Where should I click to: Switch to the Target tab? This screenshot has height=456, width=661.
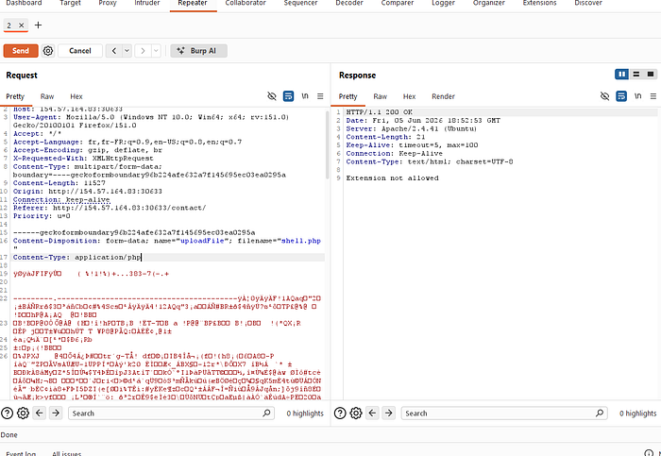70,4
